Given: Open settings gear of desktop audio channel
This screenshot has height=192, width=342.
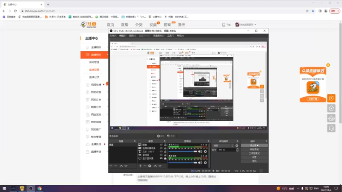Looking at the screenshot, I should [x=205, y=163].
